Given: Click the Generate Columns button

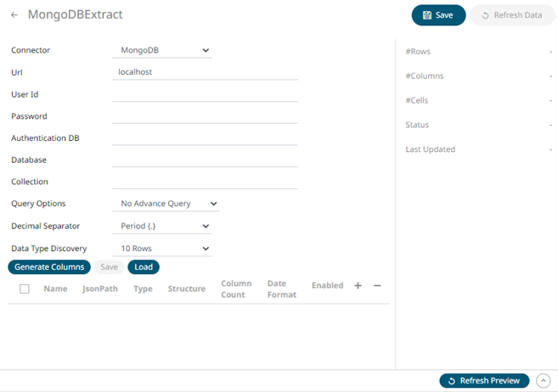Looking at the screenshot, I should click(x=49, y=267).
